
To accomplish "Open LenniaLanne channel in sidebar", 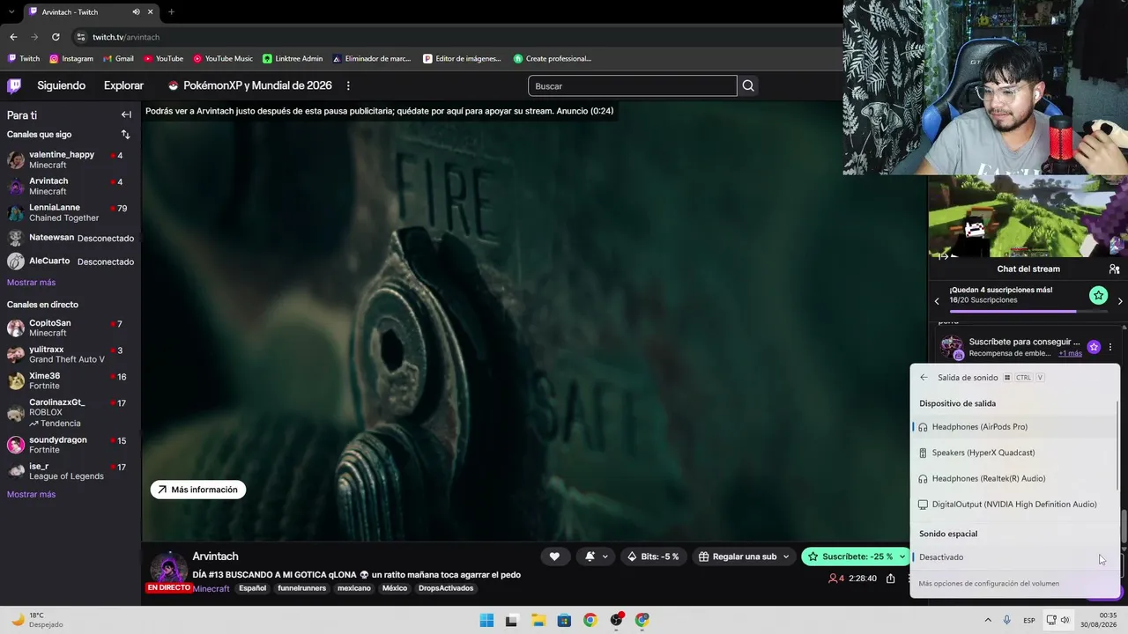I will click(70, 212).
